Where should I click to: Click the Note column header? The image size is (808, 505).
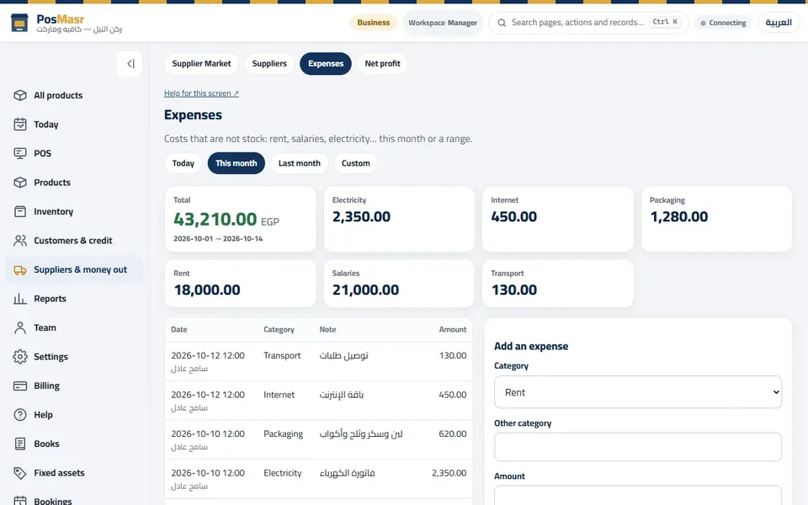click(x=327, y=329)
